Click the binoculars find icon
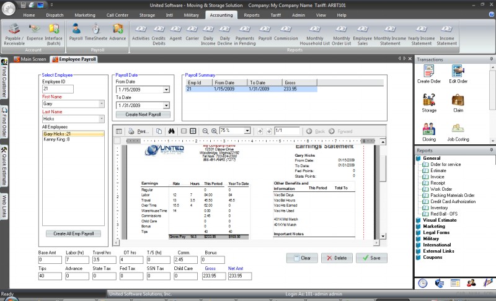 pos(172,131)
